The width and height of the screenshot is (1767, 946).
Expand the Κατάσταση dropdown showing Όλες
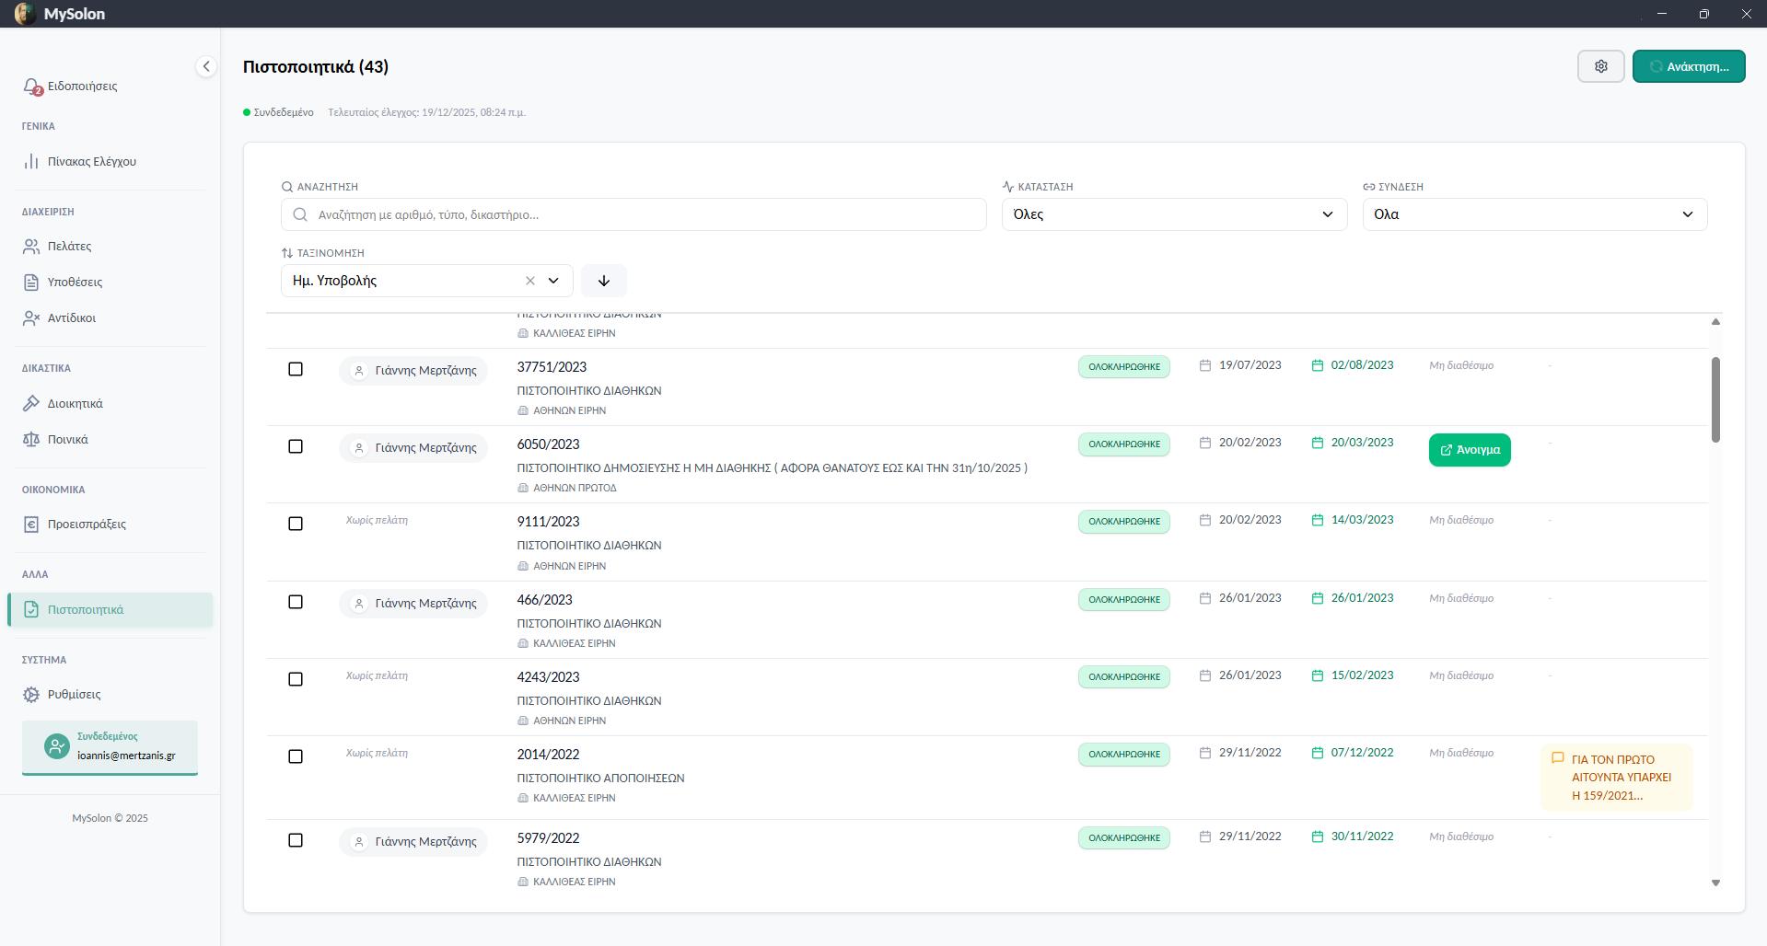tap(1173, 214)
